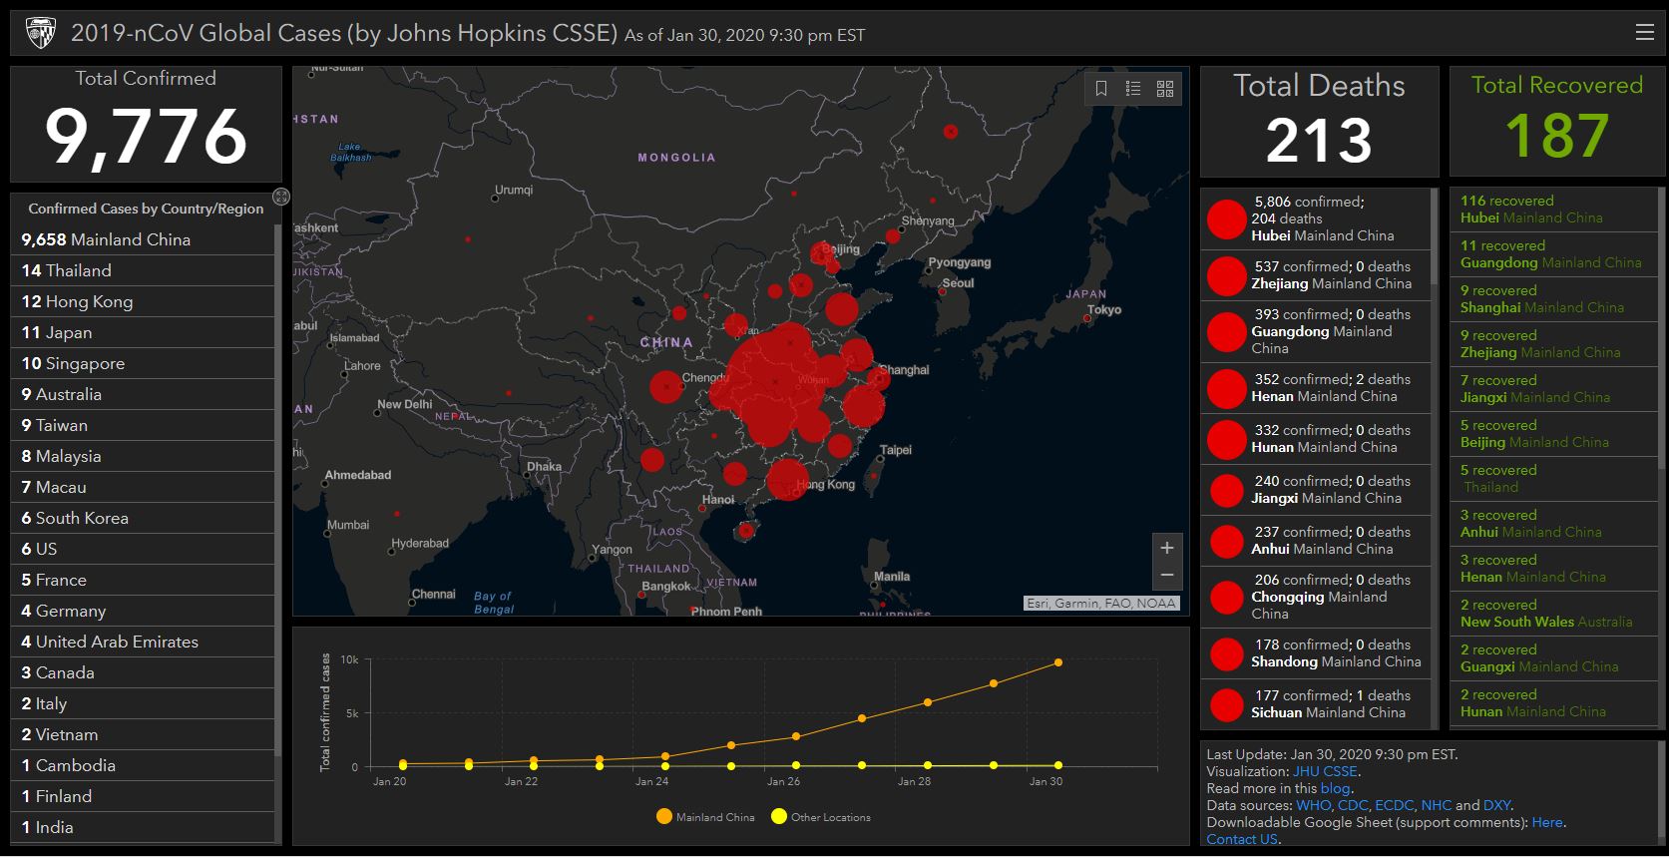Select 4 Germany row
The image size is (1669, 860).
143,611
